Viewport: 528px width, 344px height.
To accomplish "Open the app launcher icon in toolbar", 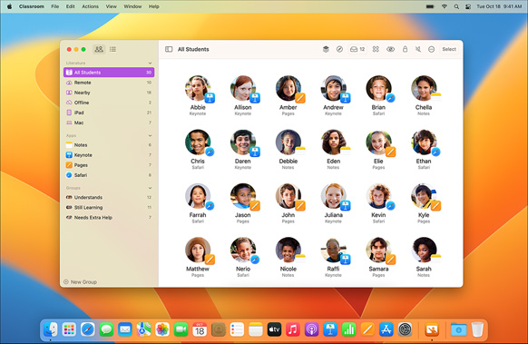I will [x=326, y=49].
